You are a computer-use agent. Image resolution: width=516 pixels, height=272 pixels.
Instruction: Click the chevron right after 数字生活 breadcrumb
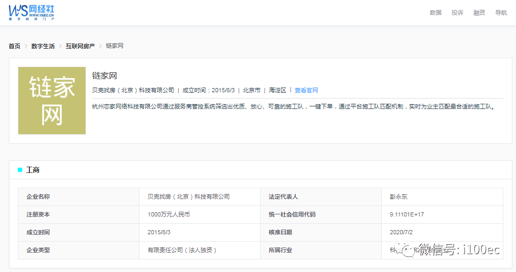pyautogui.click(x=60, y=46)
